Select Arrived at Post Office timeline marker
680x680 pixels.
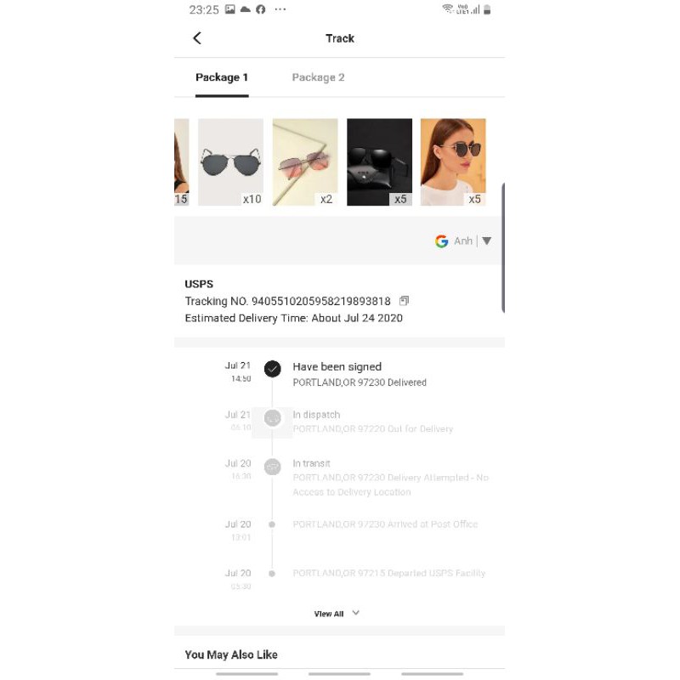[x=272, y=524]
